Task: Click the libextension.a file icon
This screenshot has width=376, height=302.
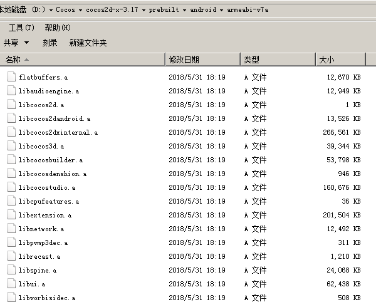Action: pyautogui.click(x=11, y=215)
